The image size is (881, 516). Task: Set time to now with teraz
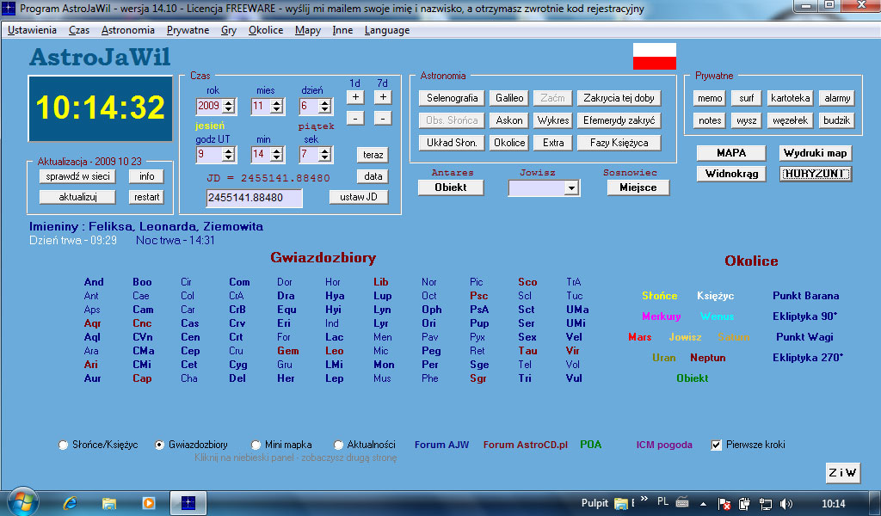tap(373, 155)
